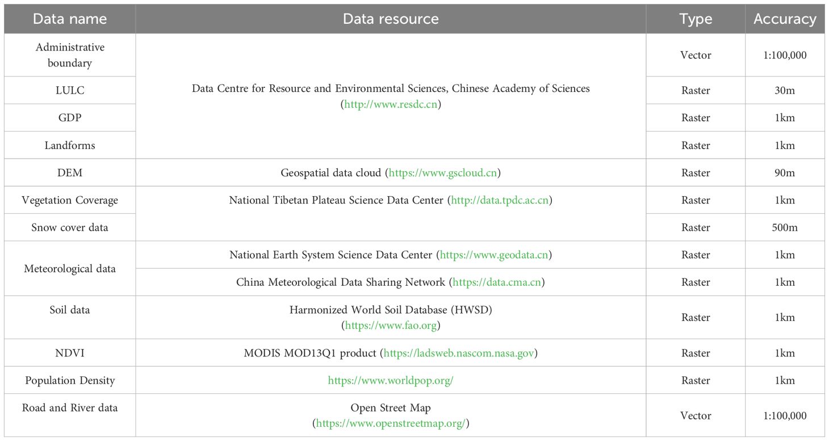Click "Harmonized World Soil Database (HWSD)" text
The height and width of the screenshot is (441, 829).
pos(391,309)
